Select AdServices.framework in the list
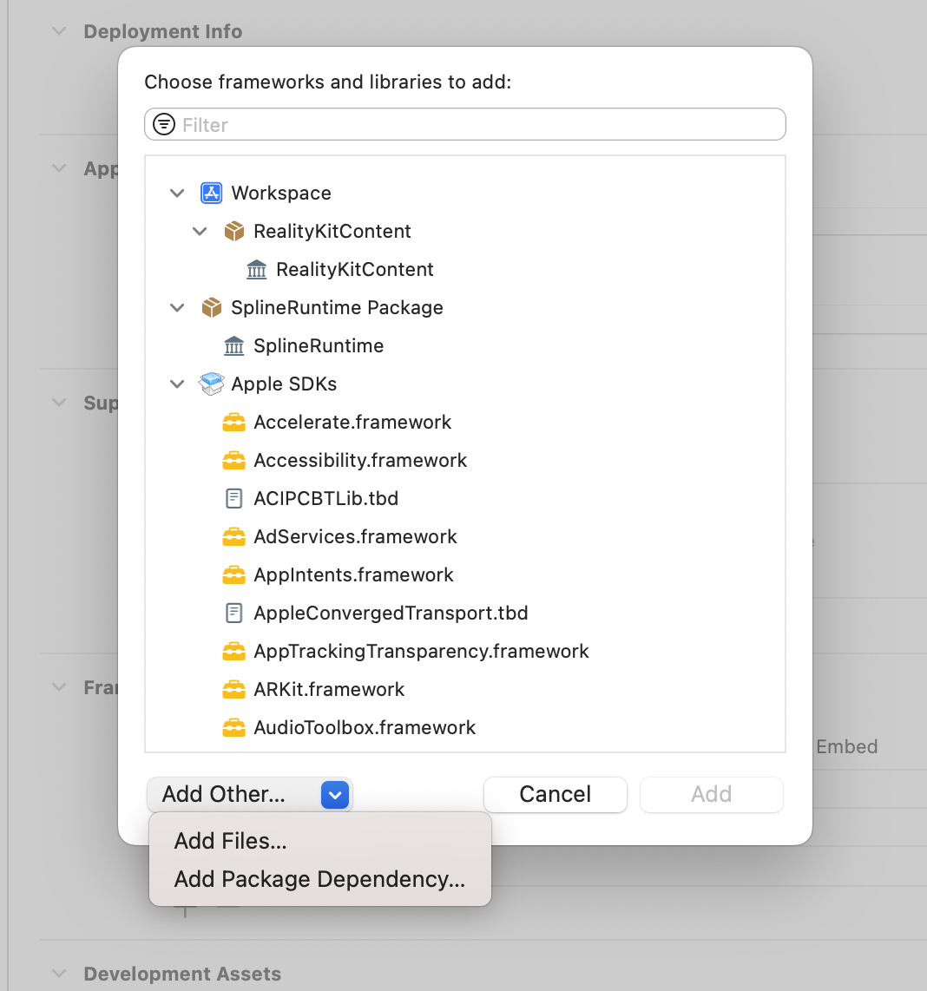 tap(464, 536)
